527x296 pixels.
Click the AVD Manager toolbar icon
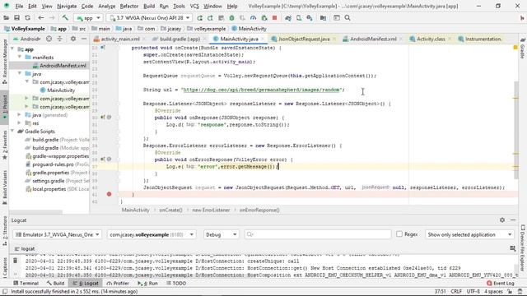299,18
